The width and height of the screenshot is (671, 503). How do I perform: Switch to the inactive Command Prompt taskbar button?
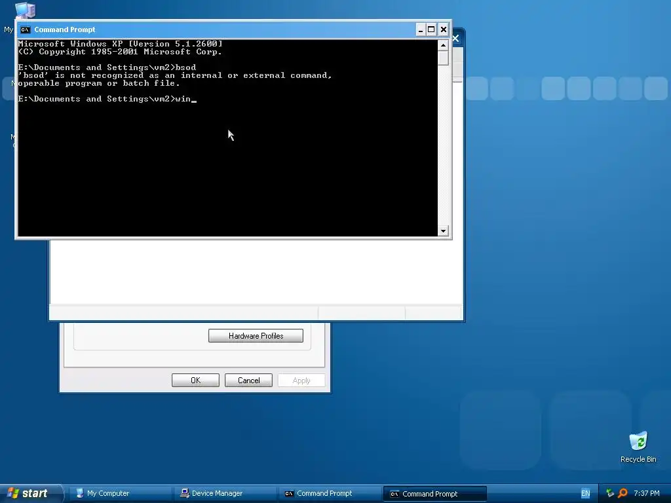330,494
